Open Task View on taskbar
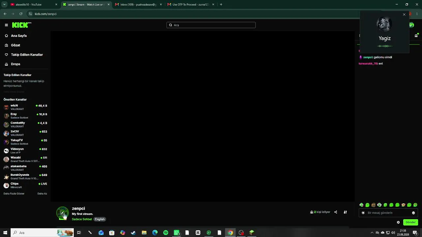This screenshot has width=422, height=237. coord(79,233)
